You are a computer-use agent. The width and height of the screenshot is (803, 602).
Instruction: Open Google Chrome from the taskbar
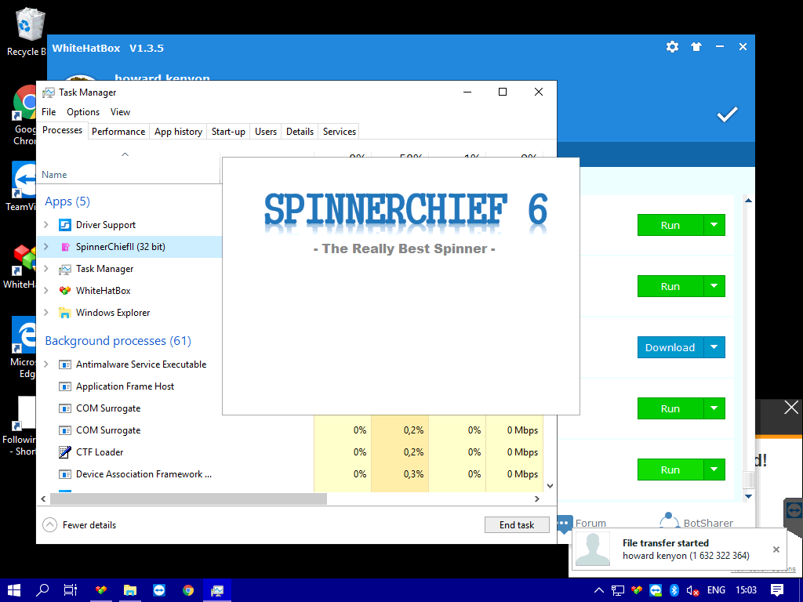[188, 590]
